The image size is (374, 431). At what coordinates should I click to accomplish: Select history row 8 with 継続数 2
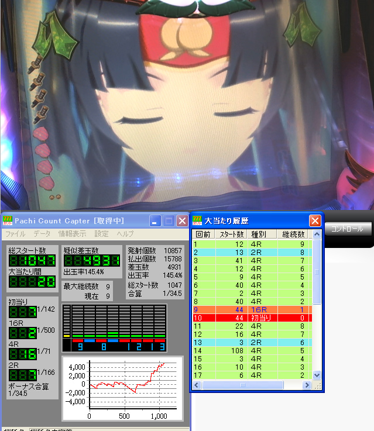(252, 302)
